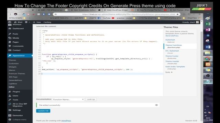220x123 pixels.
Task: Click the Update File button
Action: [43, 111]
